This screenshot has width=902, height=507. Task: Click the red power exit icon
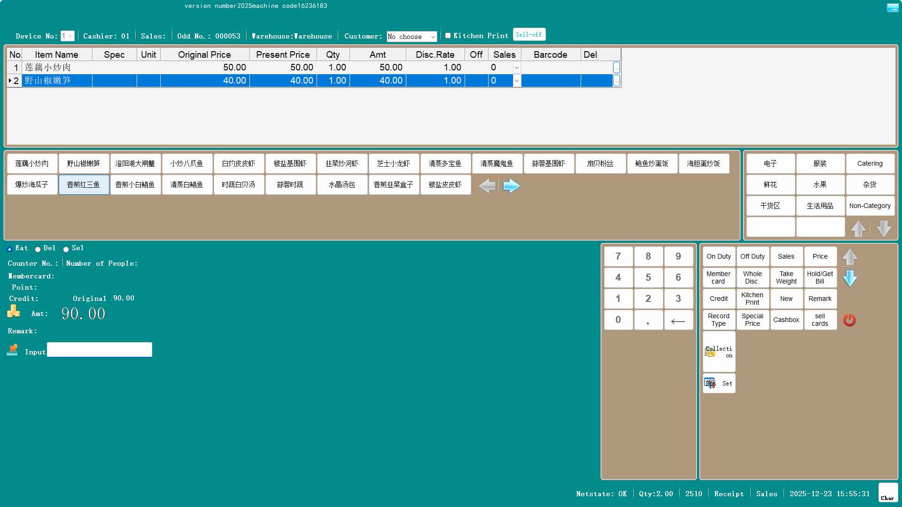pos(849,320)
